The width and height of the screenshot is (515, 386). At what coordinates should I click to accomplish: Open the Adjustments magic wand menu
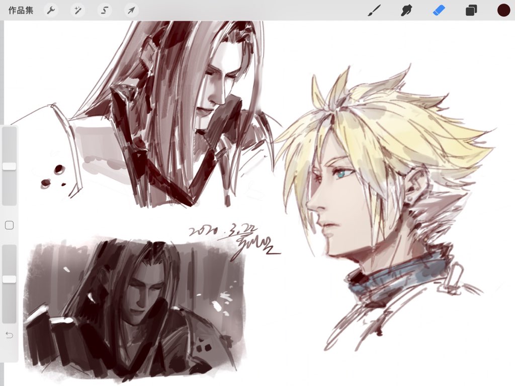coord(77,11)
